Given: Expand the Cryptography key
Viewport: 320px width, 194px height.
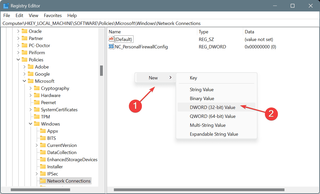Looking at the screenshot, I should pos(30,88).
